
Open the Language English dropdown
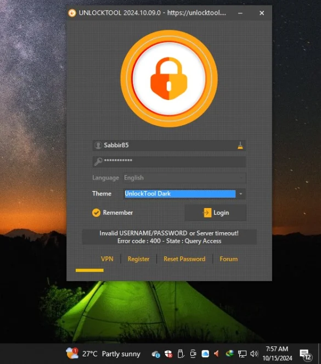pos(184,178)
